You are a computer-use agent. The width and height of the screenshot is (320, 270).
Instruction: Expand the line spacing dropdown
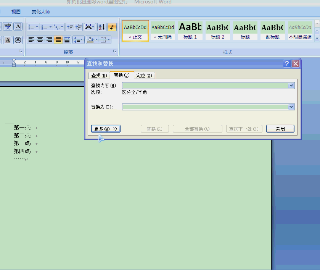(81, 40)
